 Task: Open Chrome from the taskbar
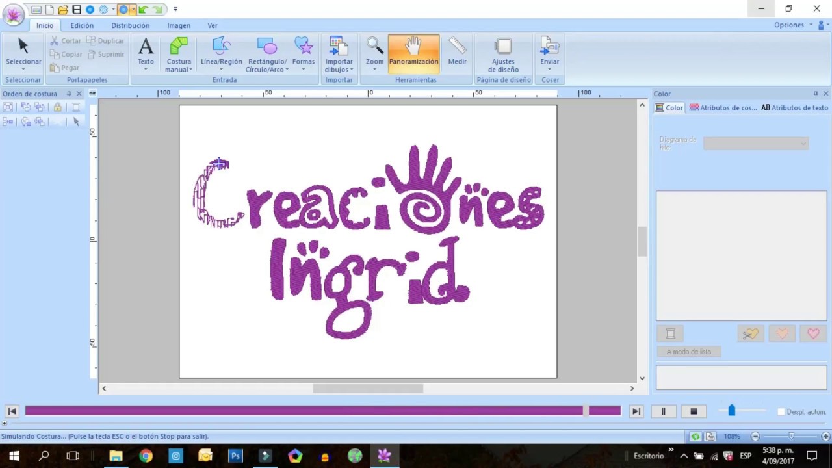click(146, 456)
